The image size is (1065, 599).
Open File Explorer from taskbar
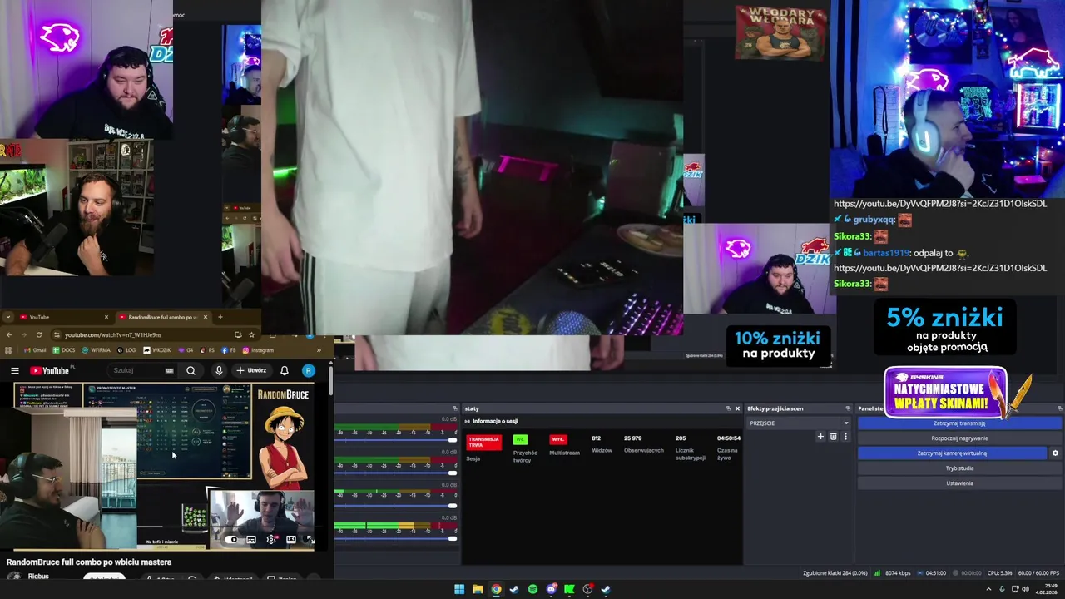(478, 589)
